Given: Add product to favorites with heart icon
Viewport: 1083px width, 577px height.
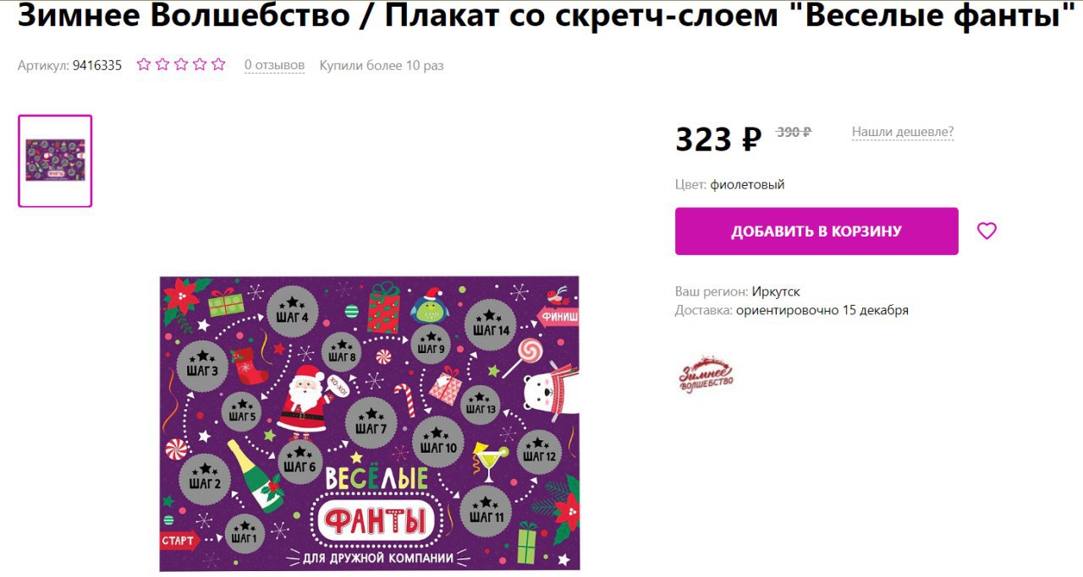Looking at the screenshot, I should [x=987, y=231].
